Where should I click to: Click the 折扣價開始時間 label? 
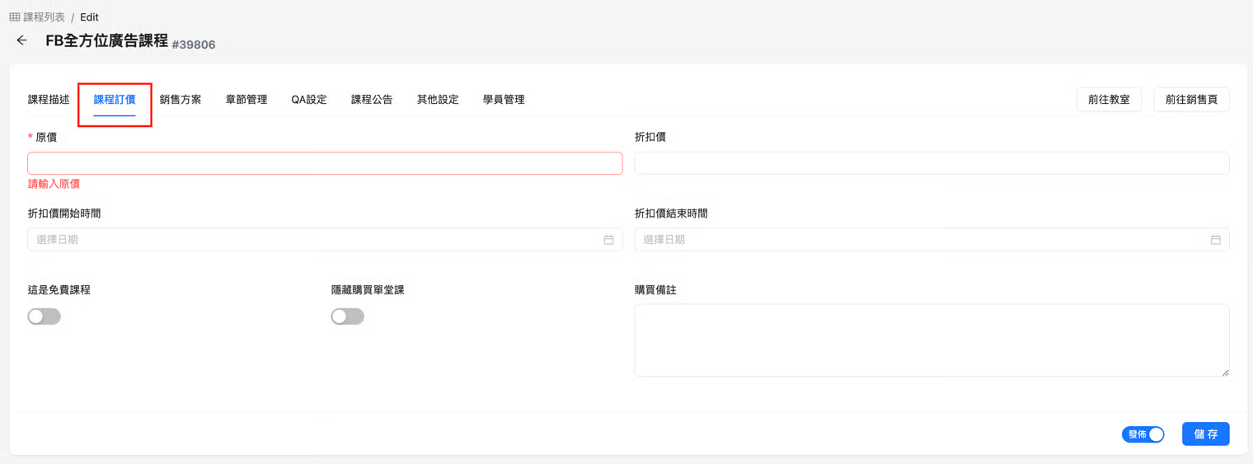coord(64,213)
